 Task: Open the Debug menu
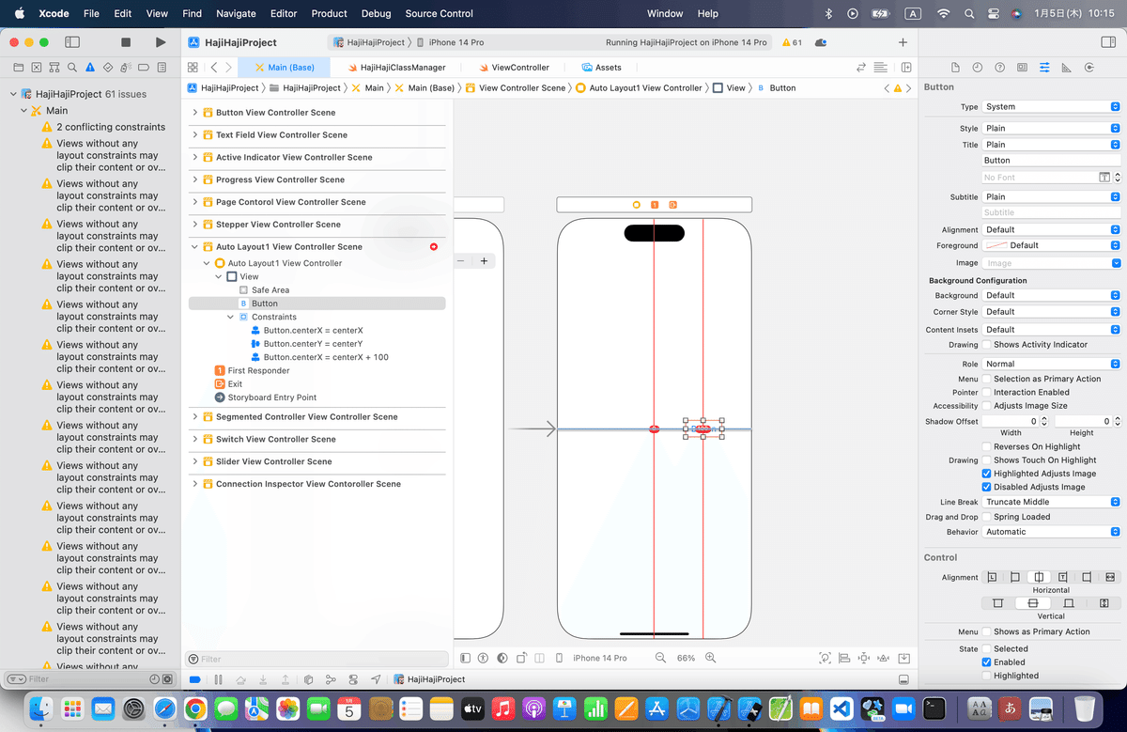point(377,13)
